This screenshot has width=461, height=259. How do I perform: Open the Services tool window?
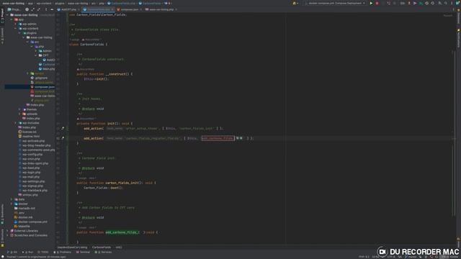coord(103,252)
